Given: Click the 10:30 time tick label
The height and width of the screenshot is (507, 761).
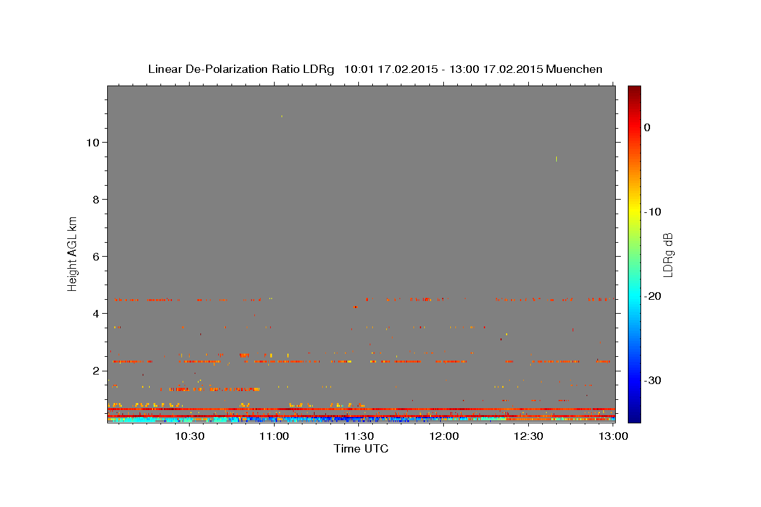Looking at the screenshot, I should (x=189, y=436).
